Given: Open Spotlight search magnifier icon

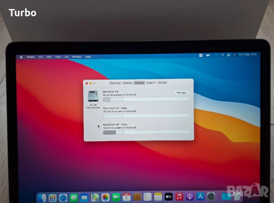Looking at the screenshot, I should (223, 55).
